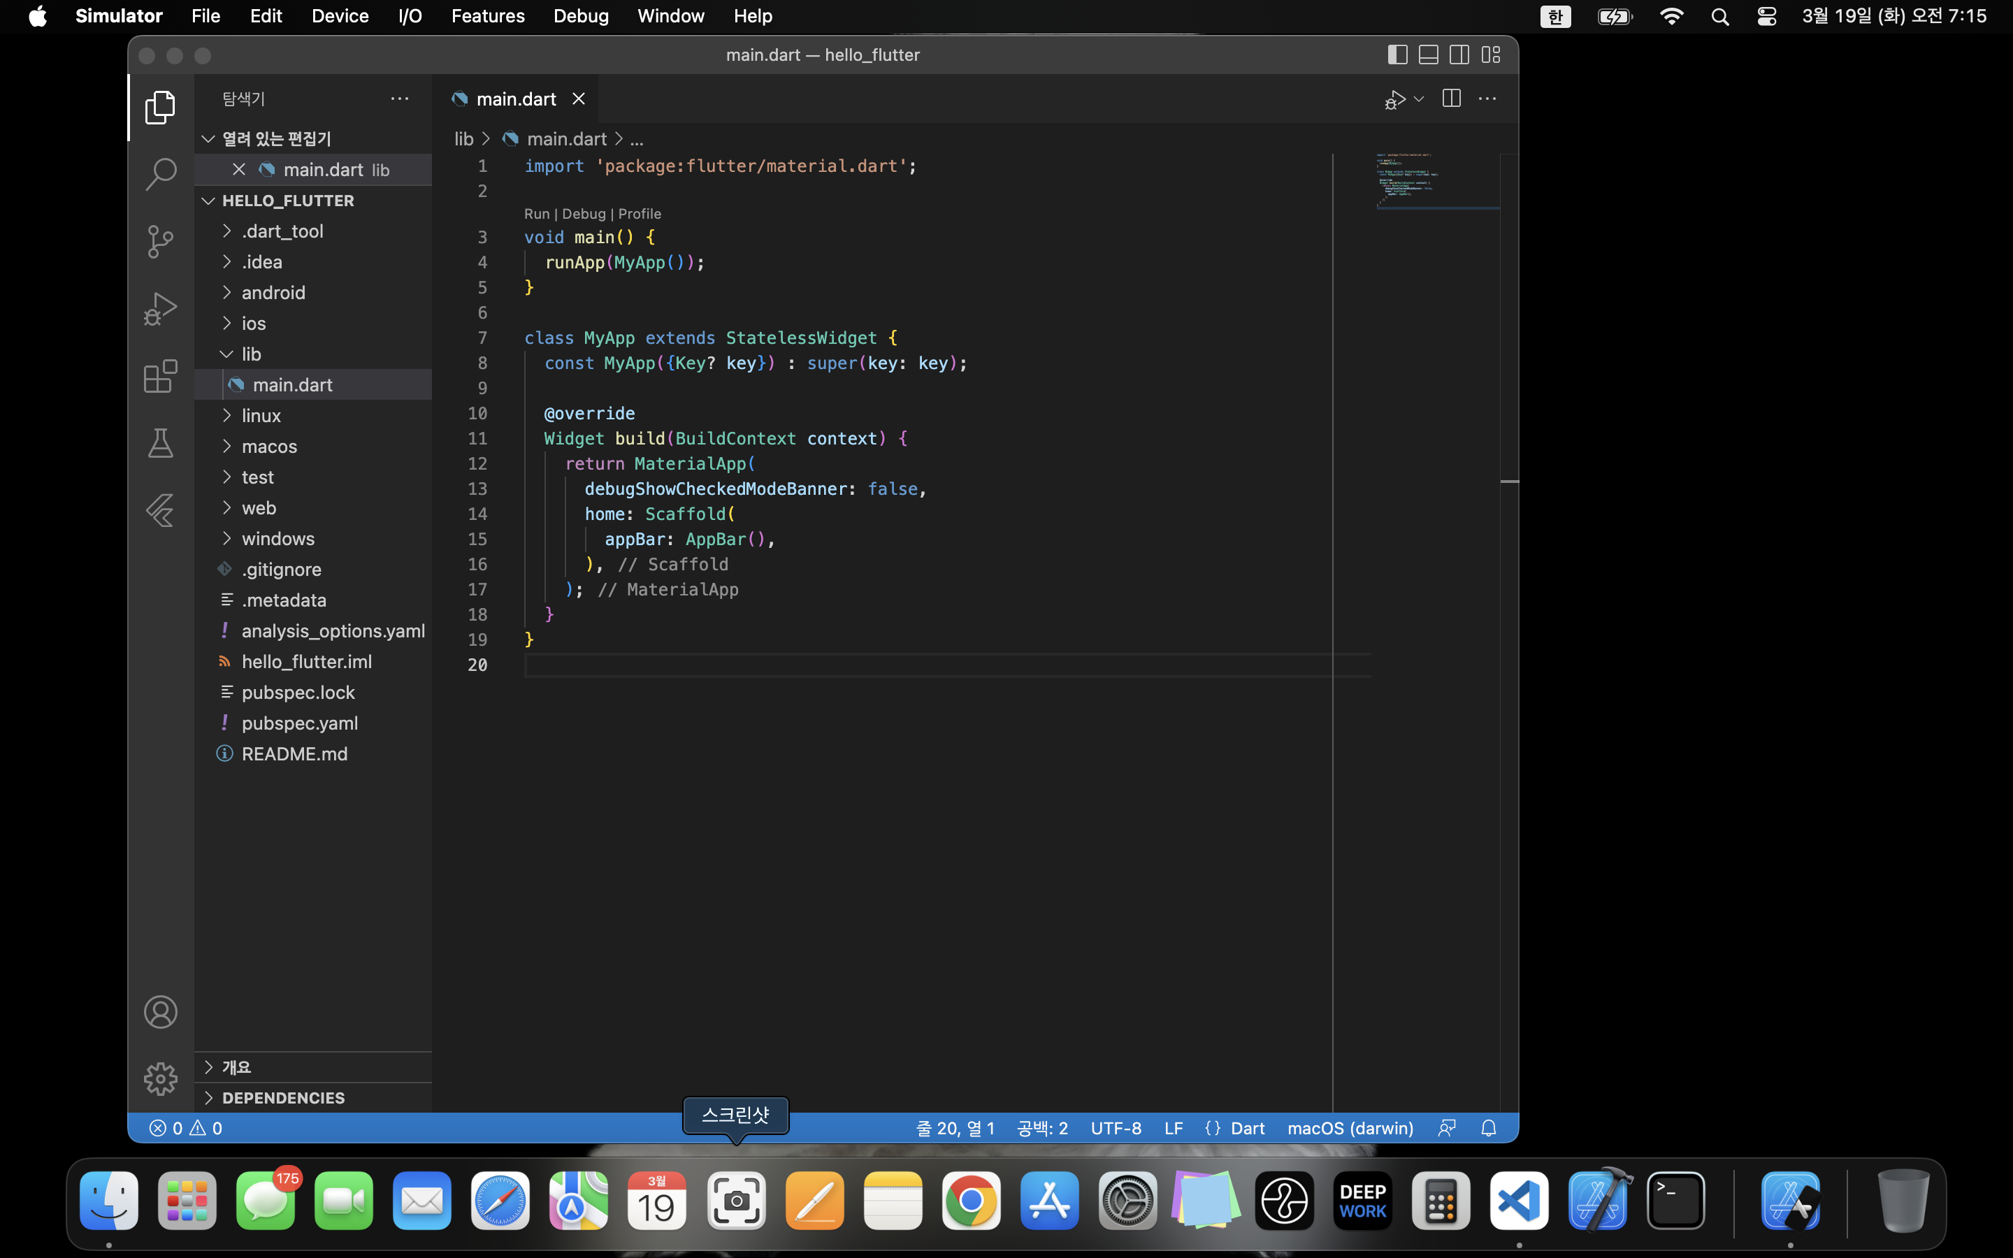Open the Run and Debug view
Screen dimensions: 2013x1258
coord(159,309)
